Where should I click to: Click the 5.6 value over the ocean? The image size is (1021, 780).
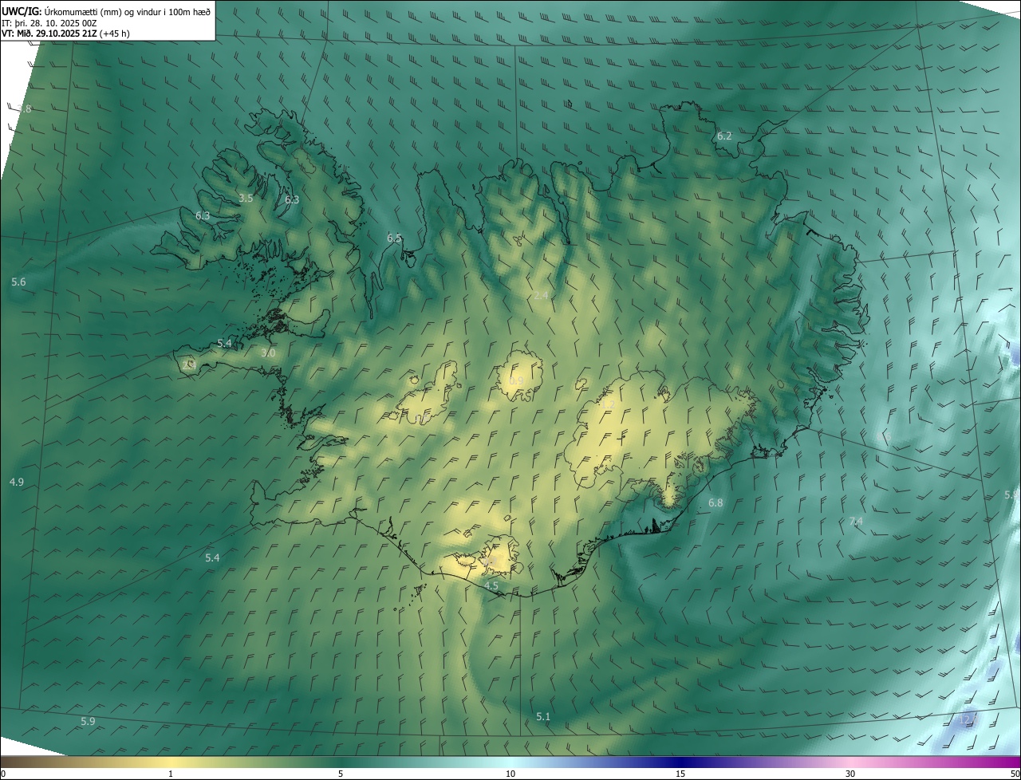pos(18,282)
